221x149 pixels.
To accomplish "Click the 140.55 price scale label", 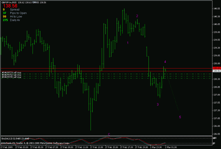I will (217, 9).
